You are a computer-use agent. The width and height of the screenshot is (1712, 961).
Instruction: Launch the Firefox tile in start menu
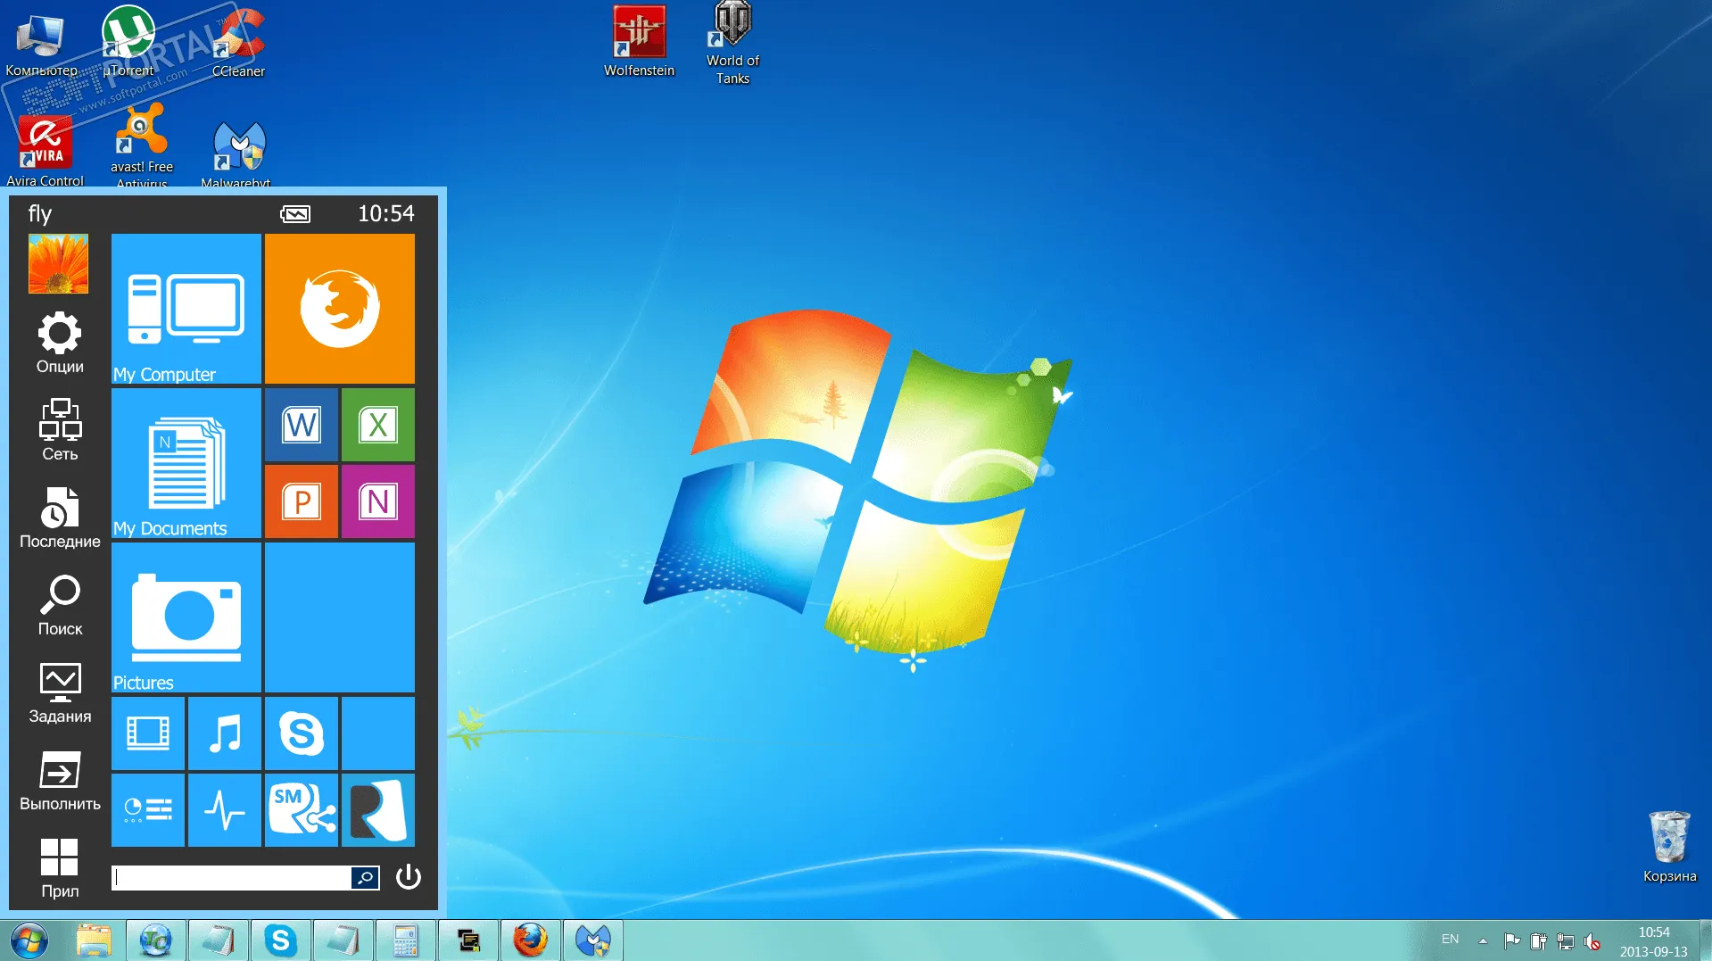(339, 309)
